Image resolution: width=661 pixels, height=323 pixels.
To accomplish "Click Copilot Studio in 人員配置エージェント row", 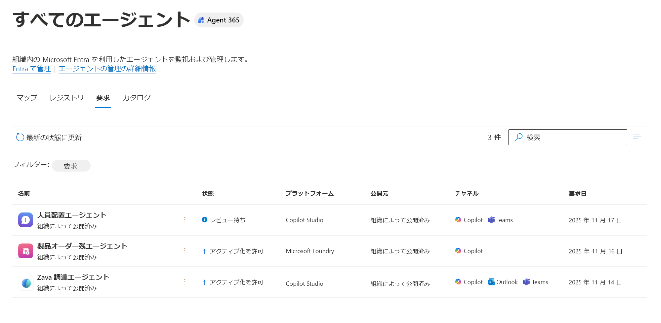I will (x=305, y=220).
